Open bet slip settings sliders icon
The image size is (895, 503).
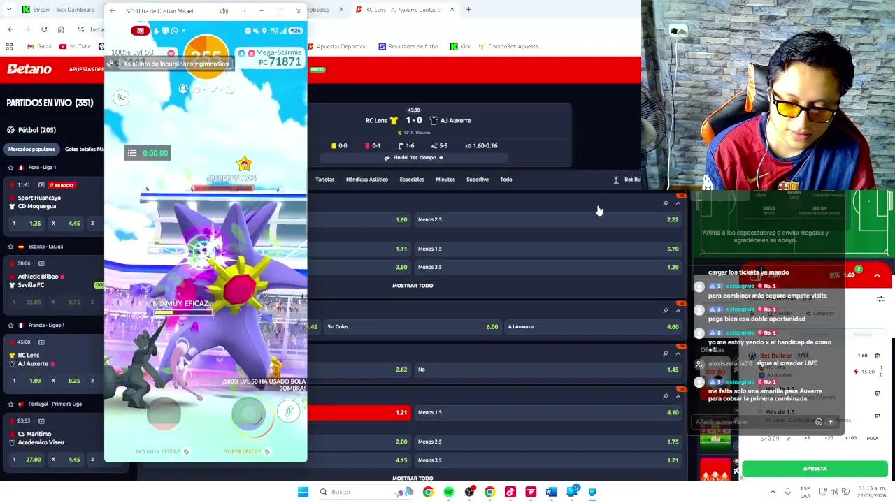[880, 299]
